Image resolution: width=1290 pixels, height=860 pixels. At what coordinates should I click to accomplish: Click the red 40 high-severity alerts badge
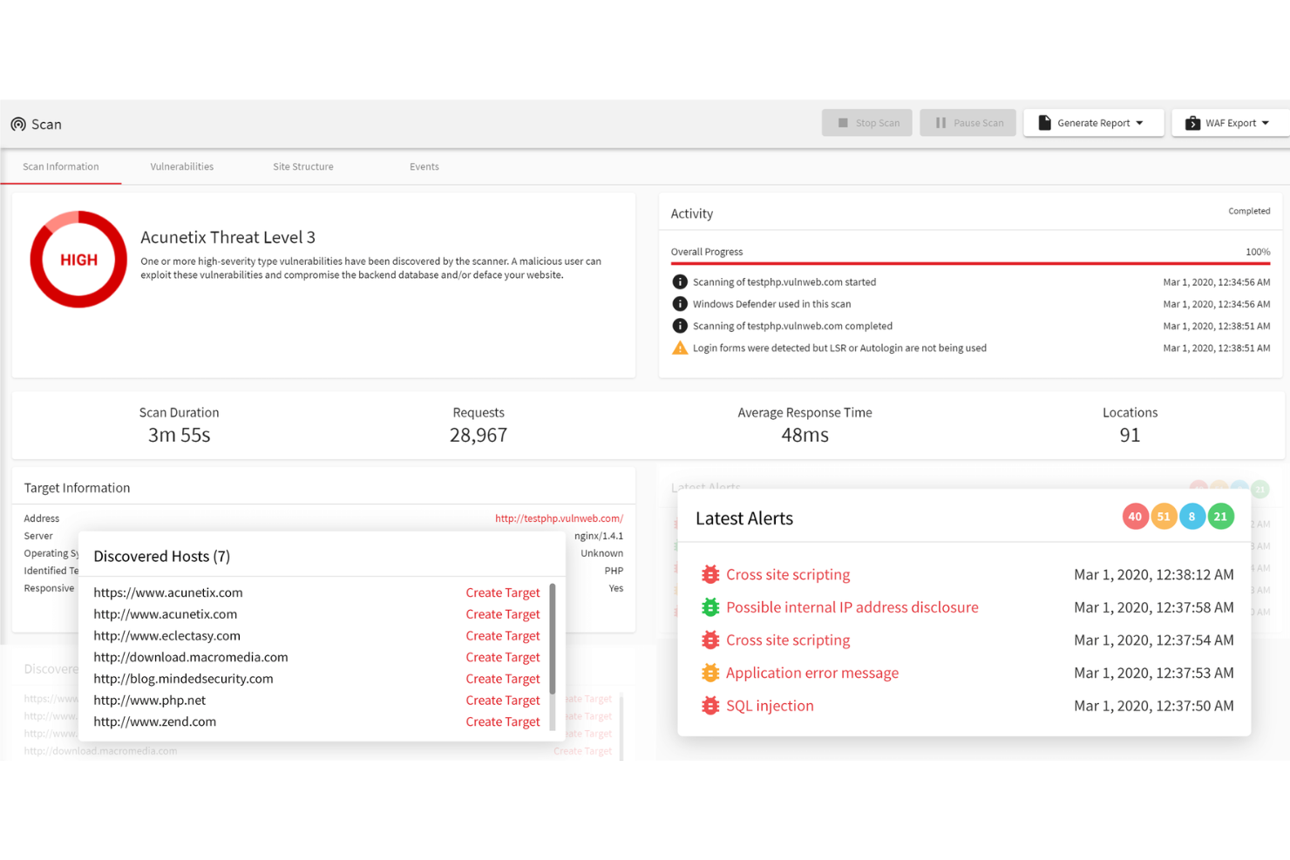(1135, 516)
